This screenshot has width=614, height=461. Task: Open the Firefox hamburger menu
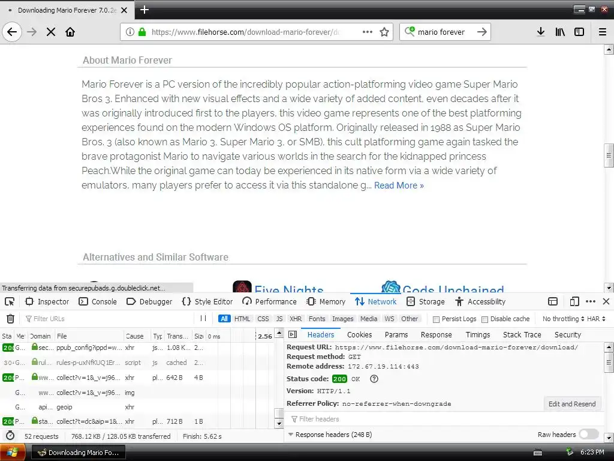click(x=603, y=32)
